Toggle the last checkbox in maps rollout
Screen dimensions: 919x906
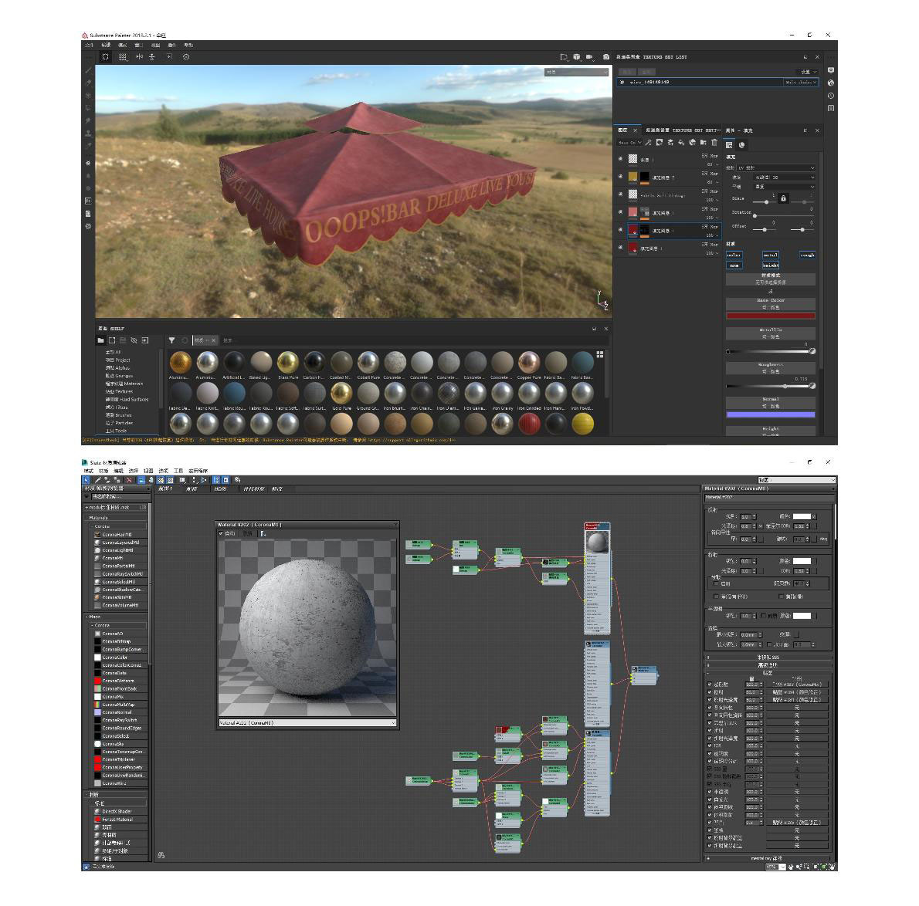pyautogui.click(x=709, y=846)
